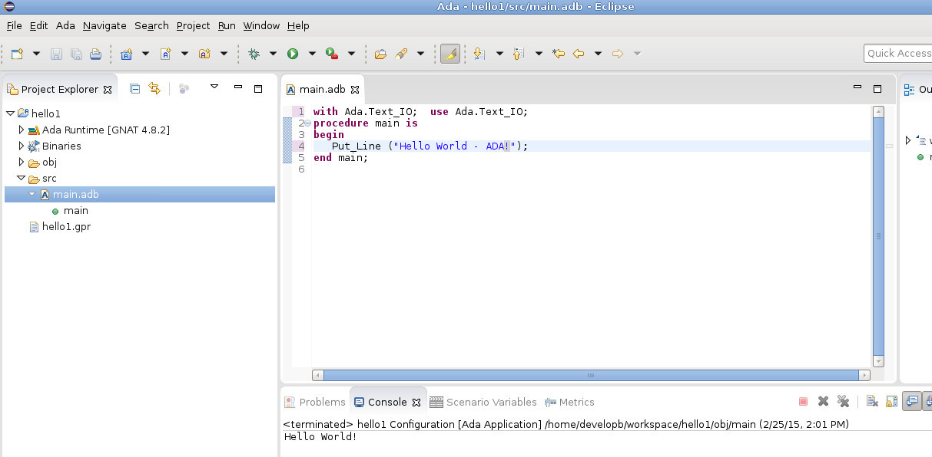Click the New Ada Project icon
This screenshot has width=932, height=457.
[127, 54]
